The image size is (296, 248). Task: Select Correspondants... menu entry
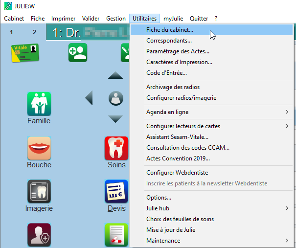(211, 41)
